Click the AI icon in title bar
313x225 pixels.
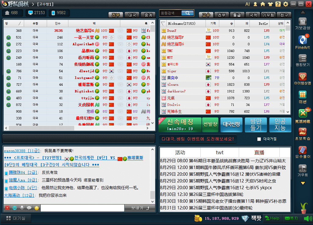[x=248, y=4]
